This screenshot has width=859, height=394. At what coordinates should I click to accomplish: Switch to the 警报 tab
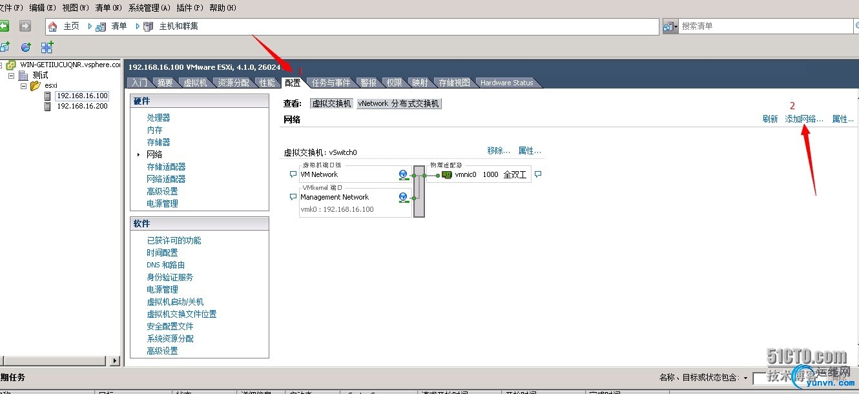(x=369, y=83)
